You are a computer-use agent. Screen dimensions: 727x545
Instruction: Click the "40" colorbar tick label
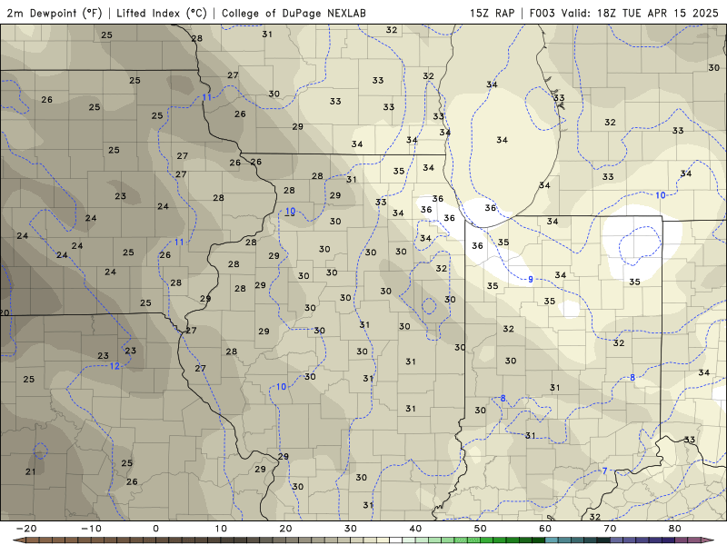415,529
